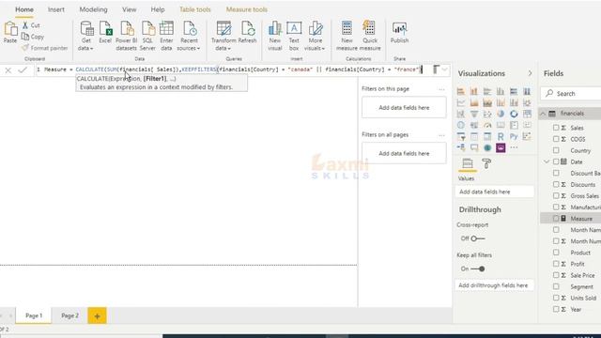
Task: Select the slicer visual
Action: [461, 136]
